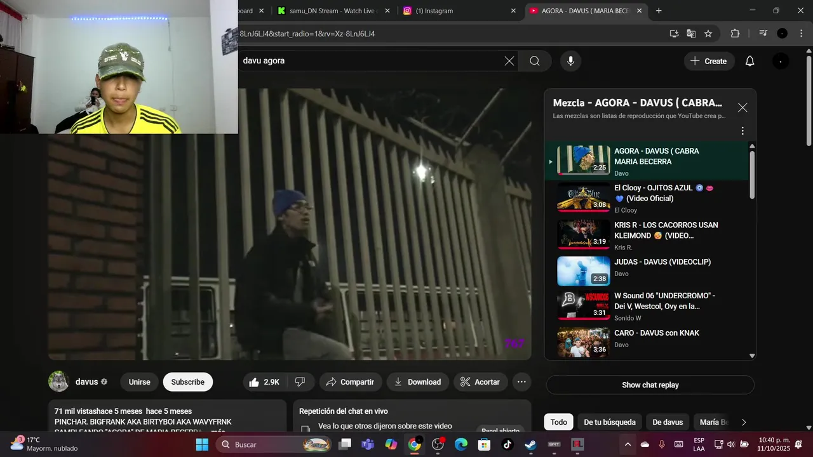
Task: Open the Mezcla playlist three-dot menu
Action: (x=742, y=131)
